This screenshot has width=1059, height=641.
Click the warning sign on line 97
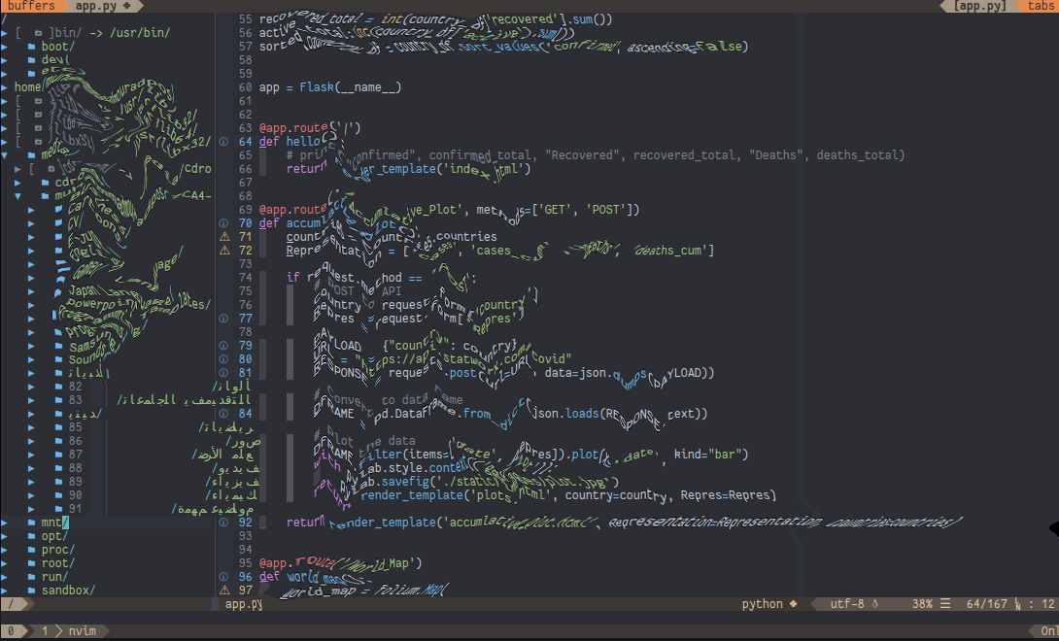click(x=224, y=590)
